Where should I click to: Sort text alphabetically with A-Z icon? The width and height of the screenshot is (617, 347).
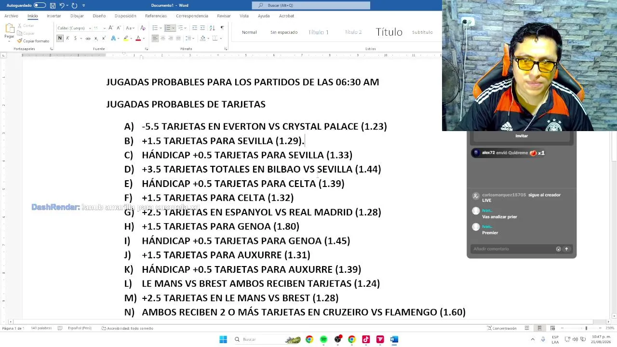click(212, 27)
